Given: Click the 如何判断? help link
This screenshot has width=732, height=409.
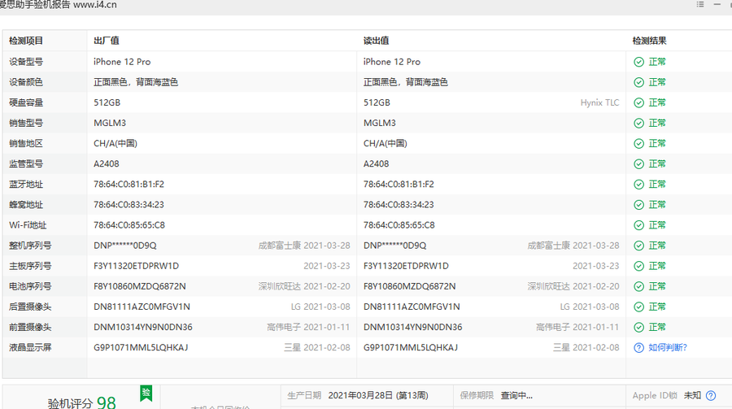Looking at the screenshot, I should pyautogui.click(x=668, y=347).
